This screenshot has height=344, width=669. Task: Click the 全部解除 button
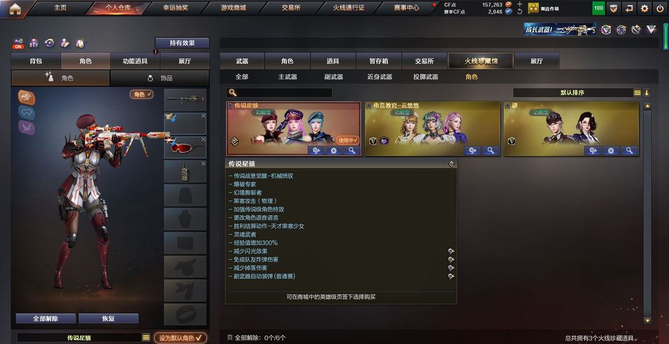(46, 319)
